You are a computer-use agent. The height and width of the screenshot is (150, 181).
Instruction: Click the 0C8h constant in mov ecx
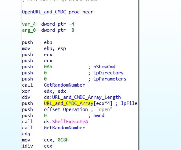(x=63, y=140)
